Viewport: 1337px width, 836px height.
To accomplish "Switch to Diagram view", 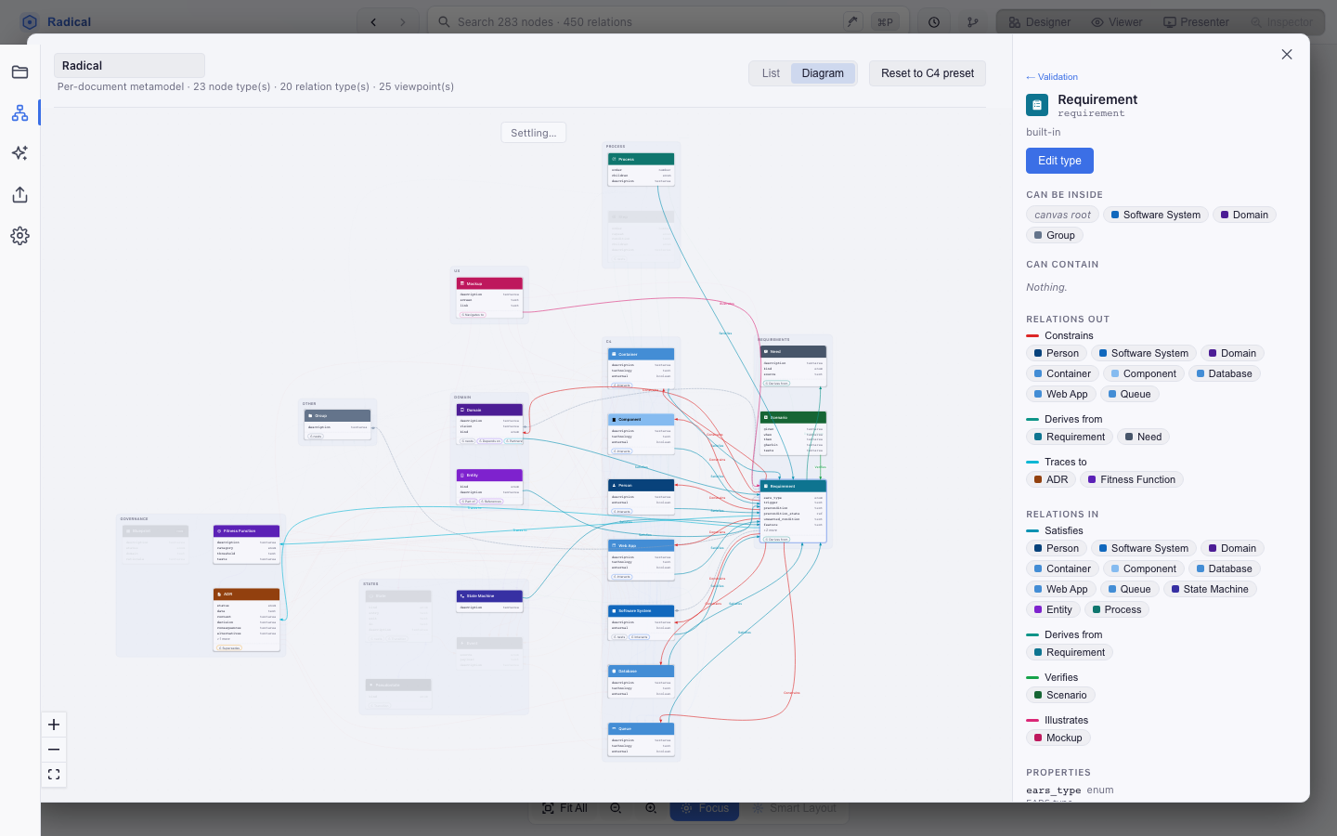I will click(x=823, y=73).
